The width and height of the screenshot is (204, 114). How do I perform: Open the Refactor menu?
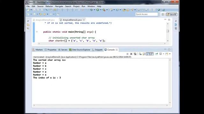click(x=49, y=6)
